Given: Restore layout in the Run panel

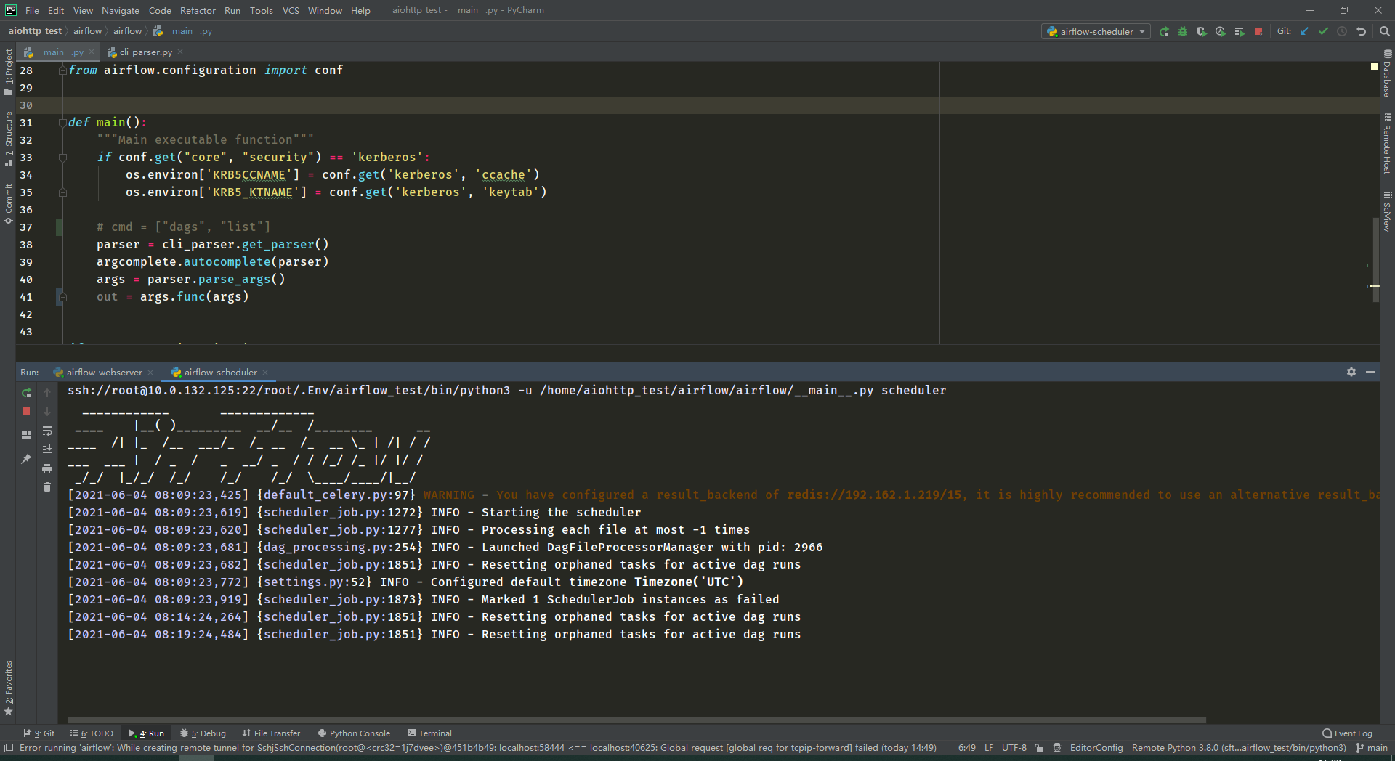Looking at the screenshot, I should 26,435.
